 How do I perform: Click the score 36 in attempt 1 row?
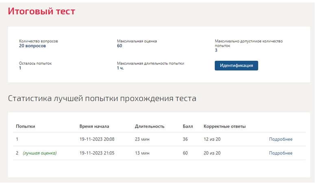point(185,139)
